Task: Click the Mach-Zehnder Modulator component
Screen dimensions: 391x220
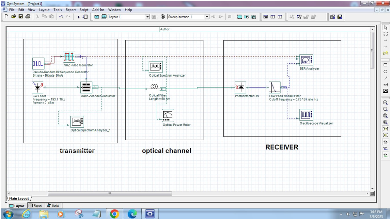Action: coord(86,88)
